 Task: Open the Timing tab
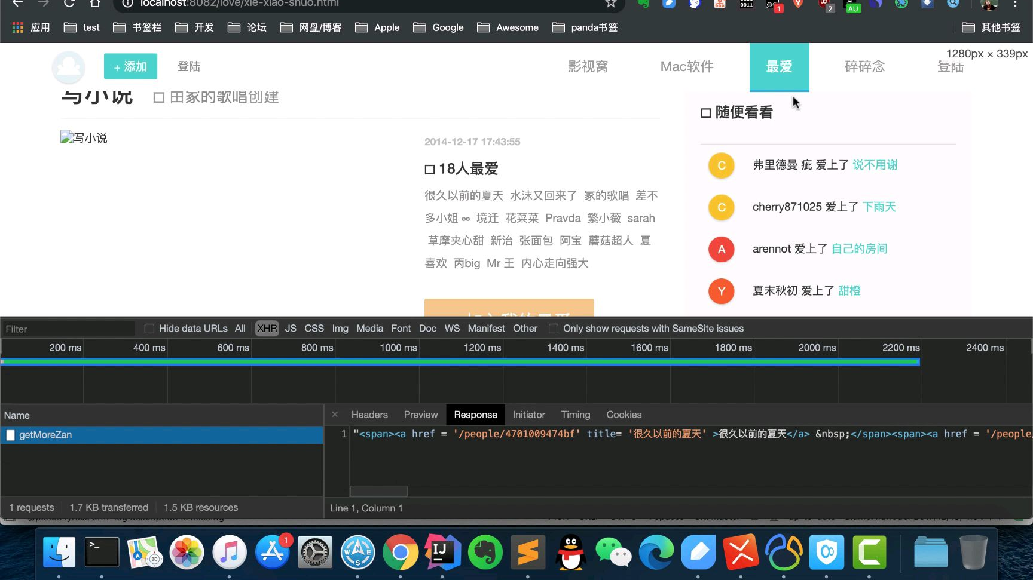click(x=575, y=415)
